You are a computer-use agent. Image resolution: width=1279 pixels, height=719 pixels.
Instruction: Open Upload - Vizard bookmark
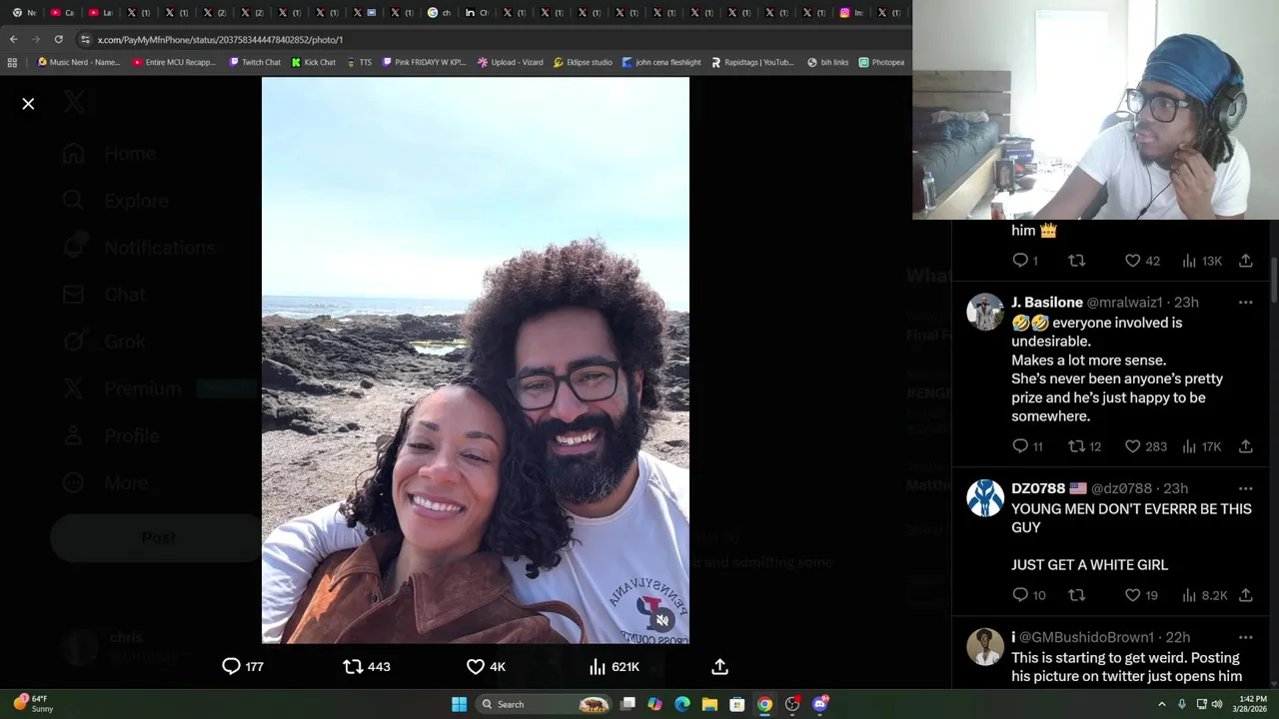coord(510,62)
